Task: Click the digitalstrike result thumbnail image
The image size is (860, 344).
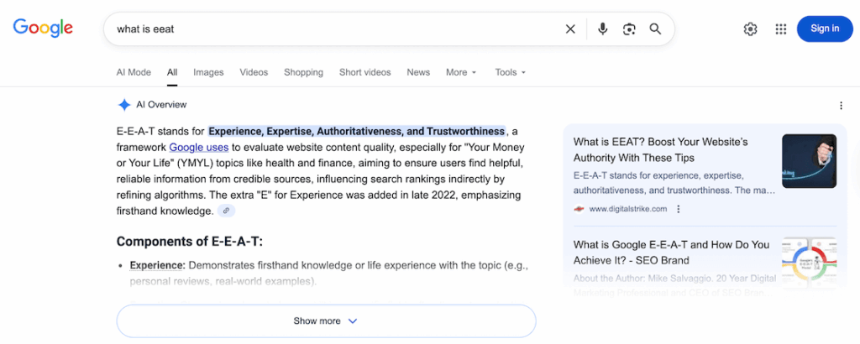Action: (809, 161)
